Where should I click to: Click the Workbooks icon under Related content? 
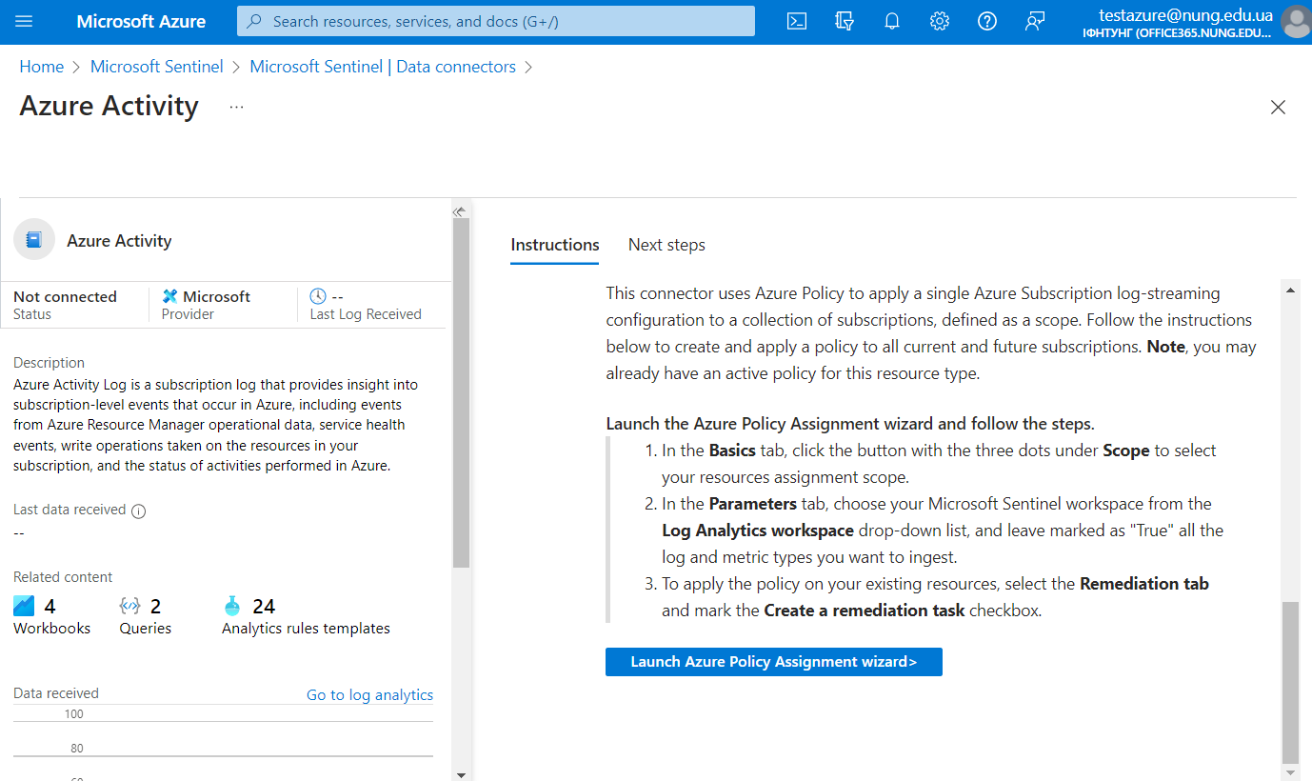23,604
